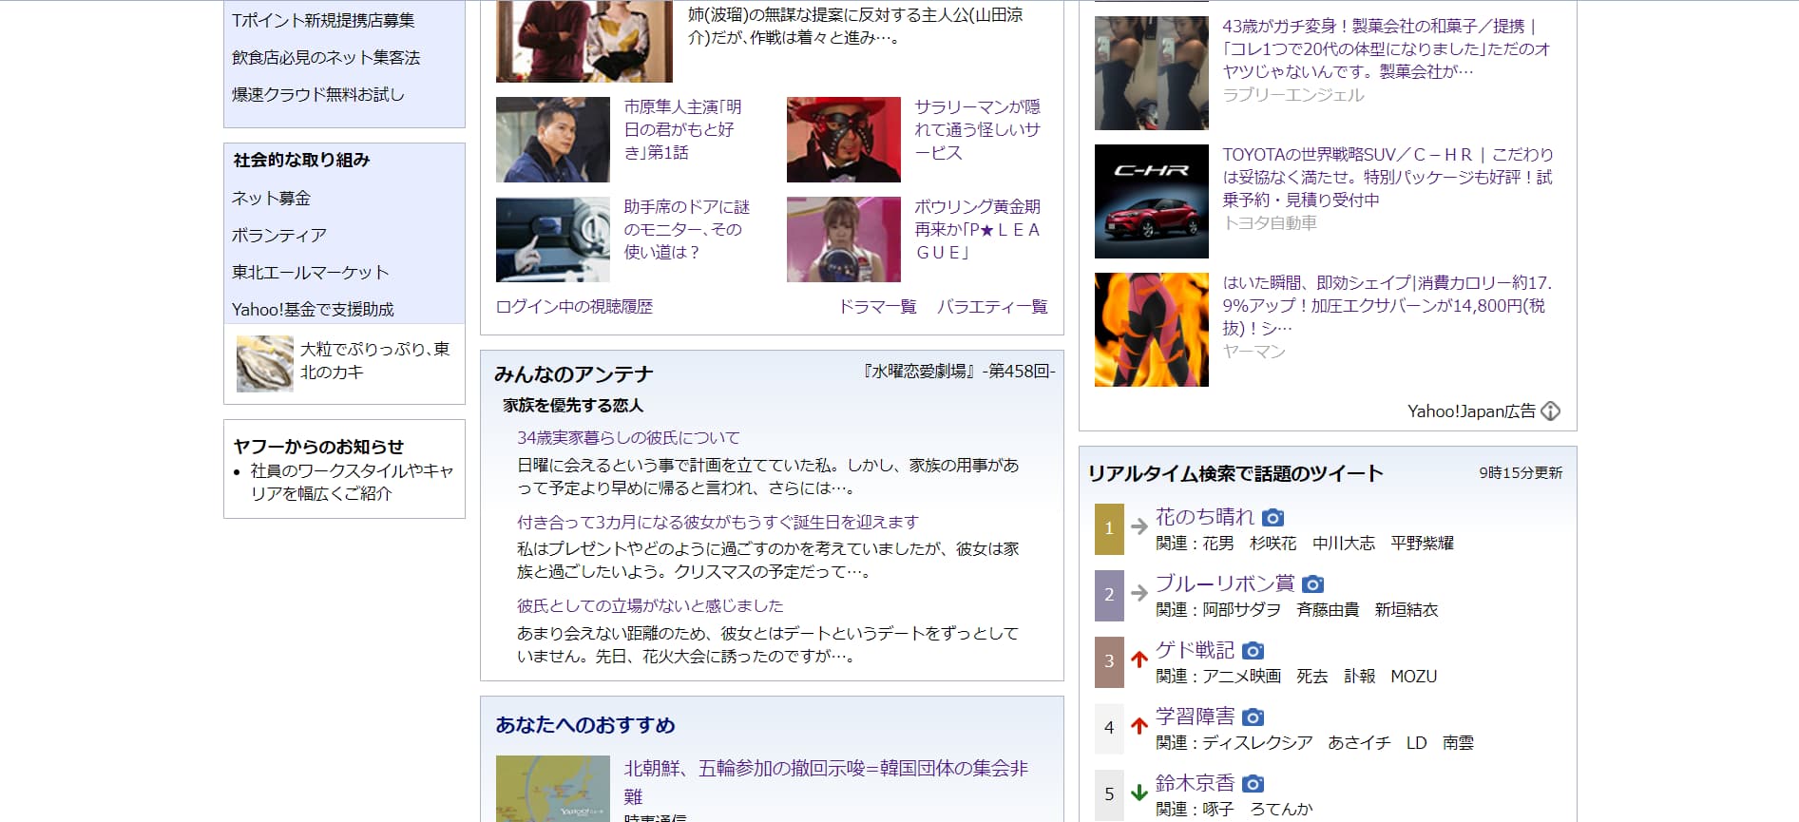Click related keyword ディスレクシア
1799x822 pixels.
[1257, 743]
